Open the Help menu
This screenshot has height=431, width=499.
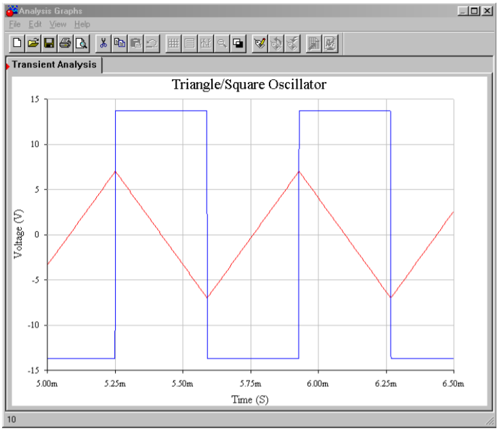click(82, 24)
